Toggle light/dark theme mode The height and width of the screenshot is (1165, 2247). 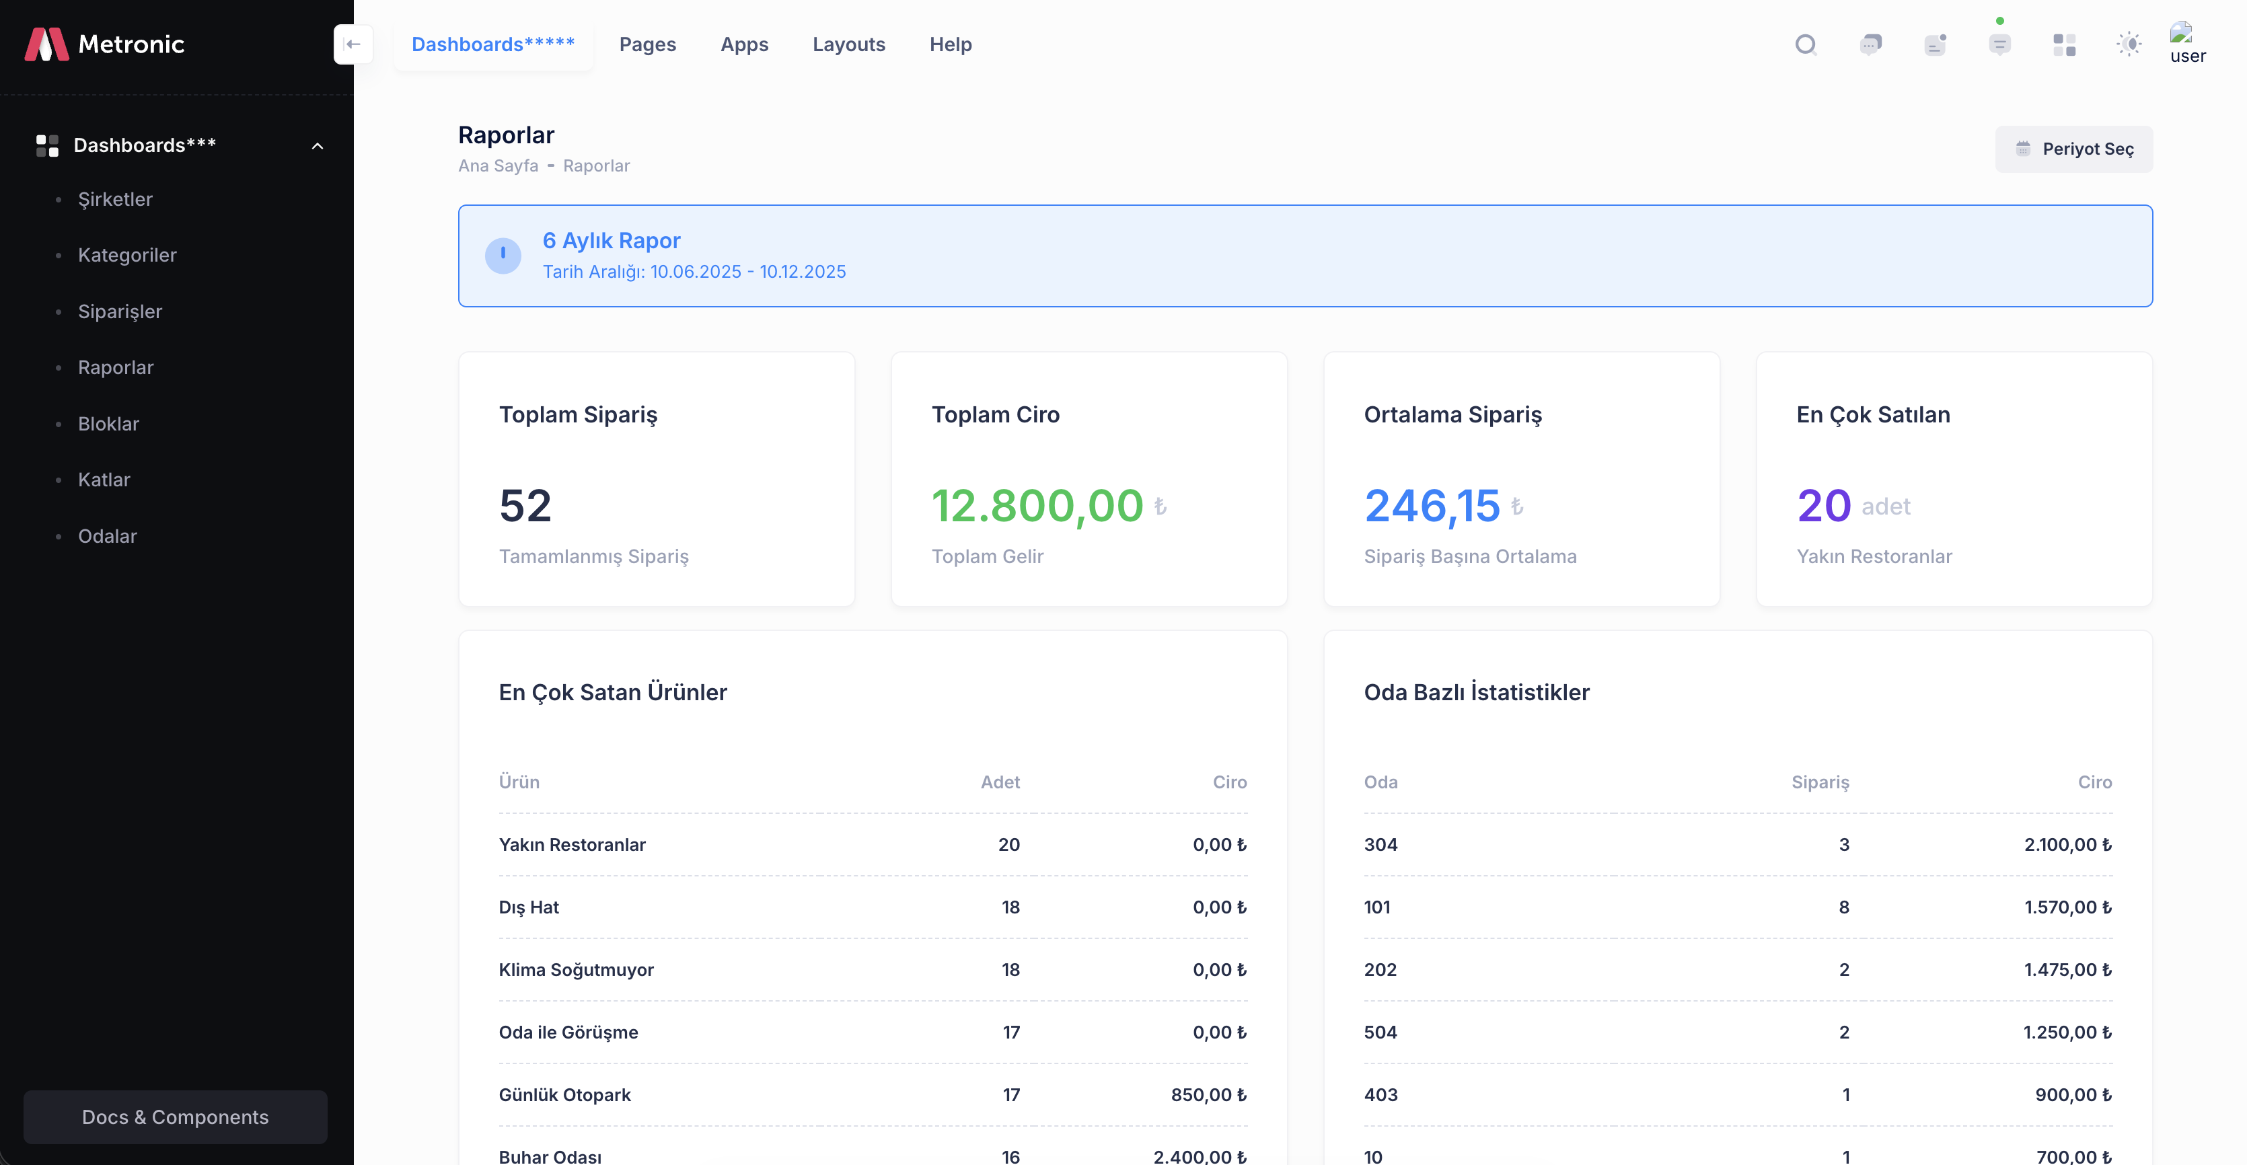[2129, 44]
